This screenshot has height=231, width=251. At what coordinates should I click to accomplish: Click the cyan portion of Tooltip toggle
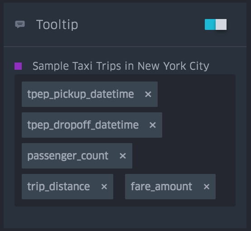[210, 24]
